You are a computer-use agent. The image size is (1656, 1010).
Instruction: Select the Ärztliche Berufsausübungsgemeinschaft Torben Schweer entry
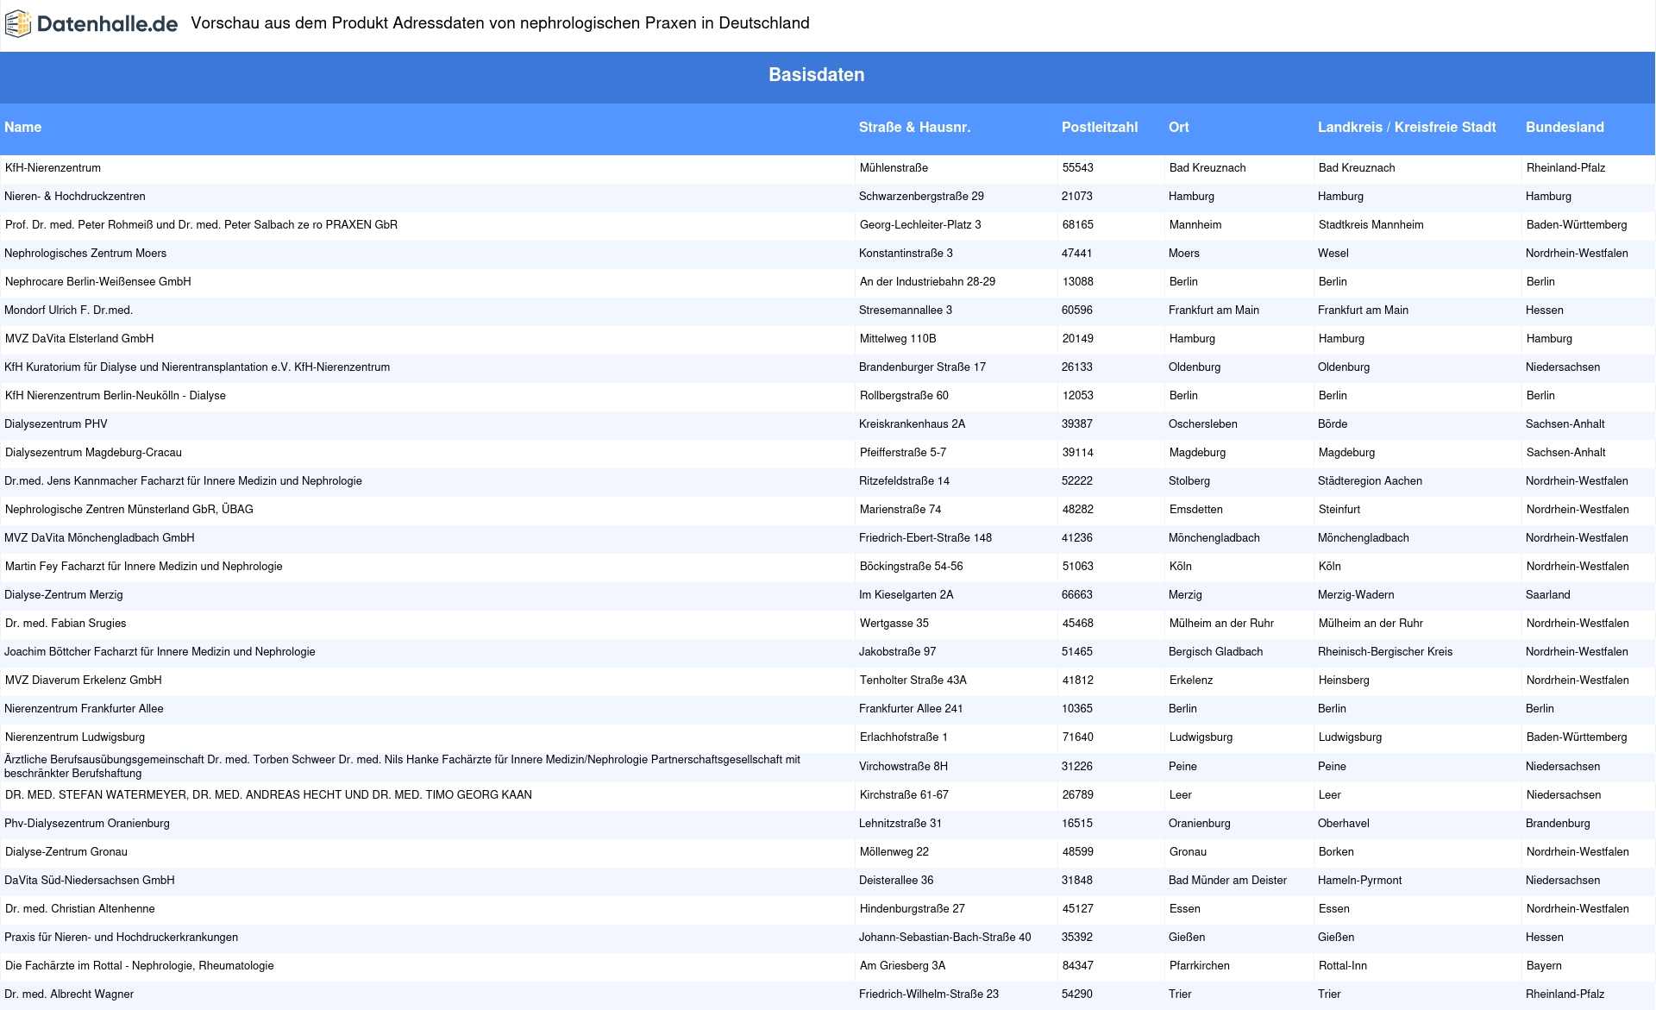[x=403, y=767]
